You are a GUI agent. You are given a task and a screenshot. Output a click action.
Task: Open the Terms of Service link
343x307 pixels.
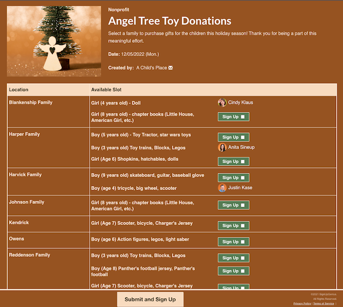pos(324,304)
